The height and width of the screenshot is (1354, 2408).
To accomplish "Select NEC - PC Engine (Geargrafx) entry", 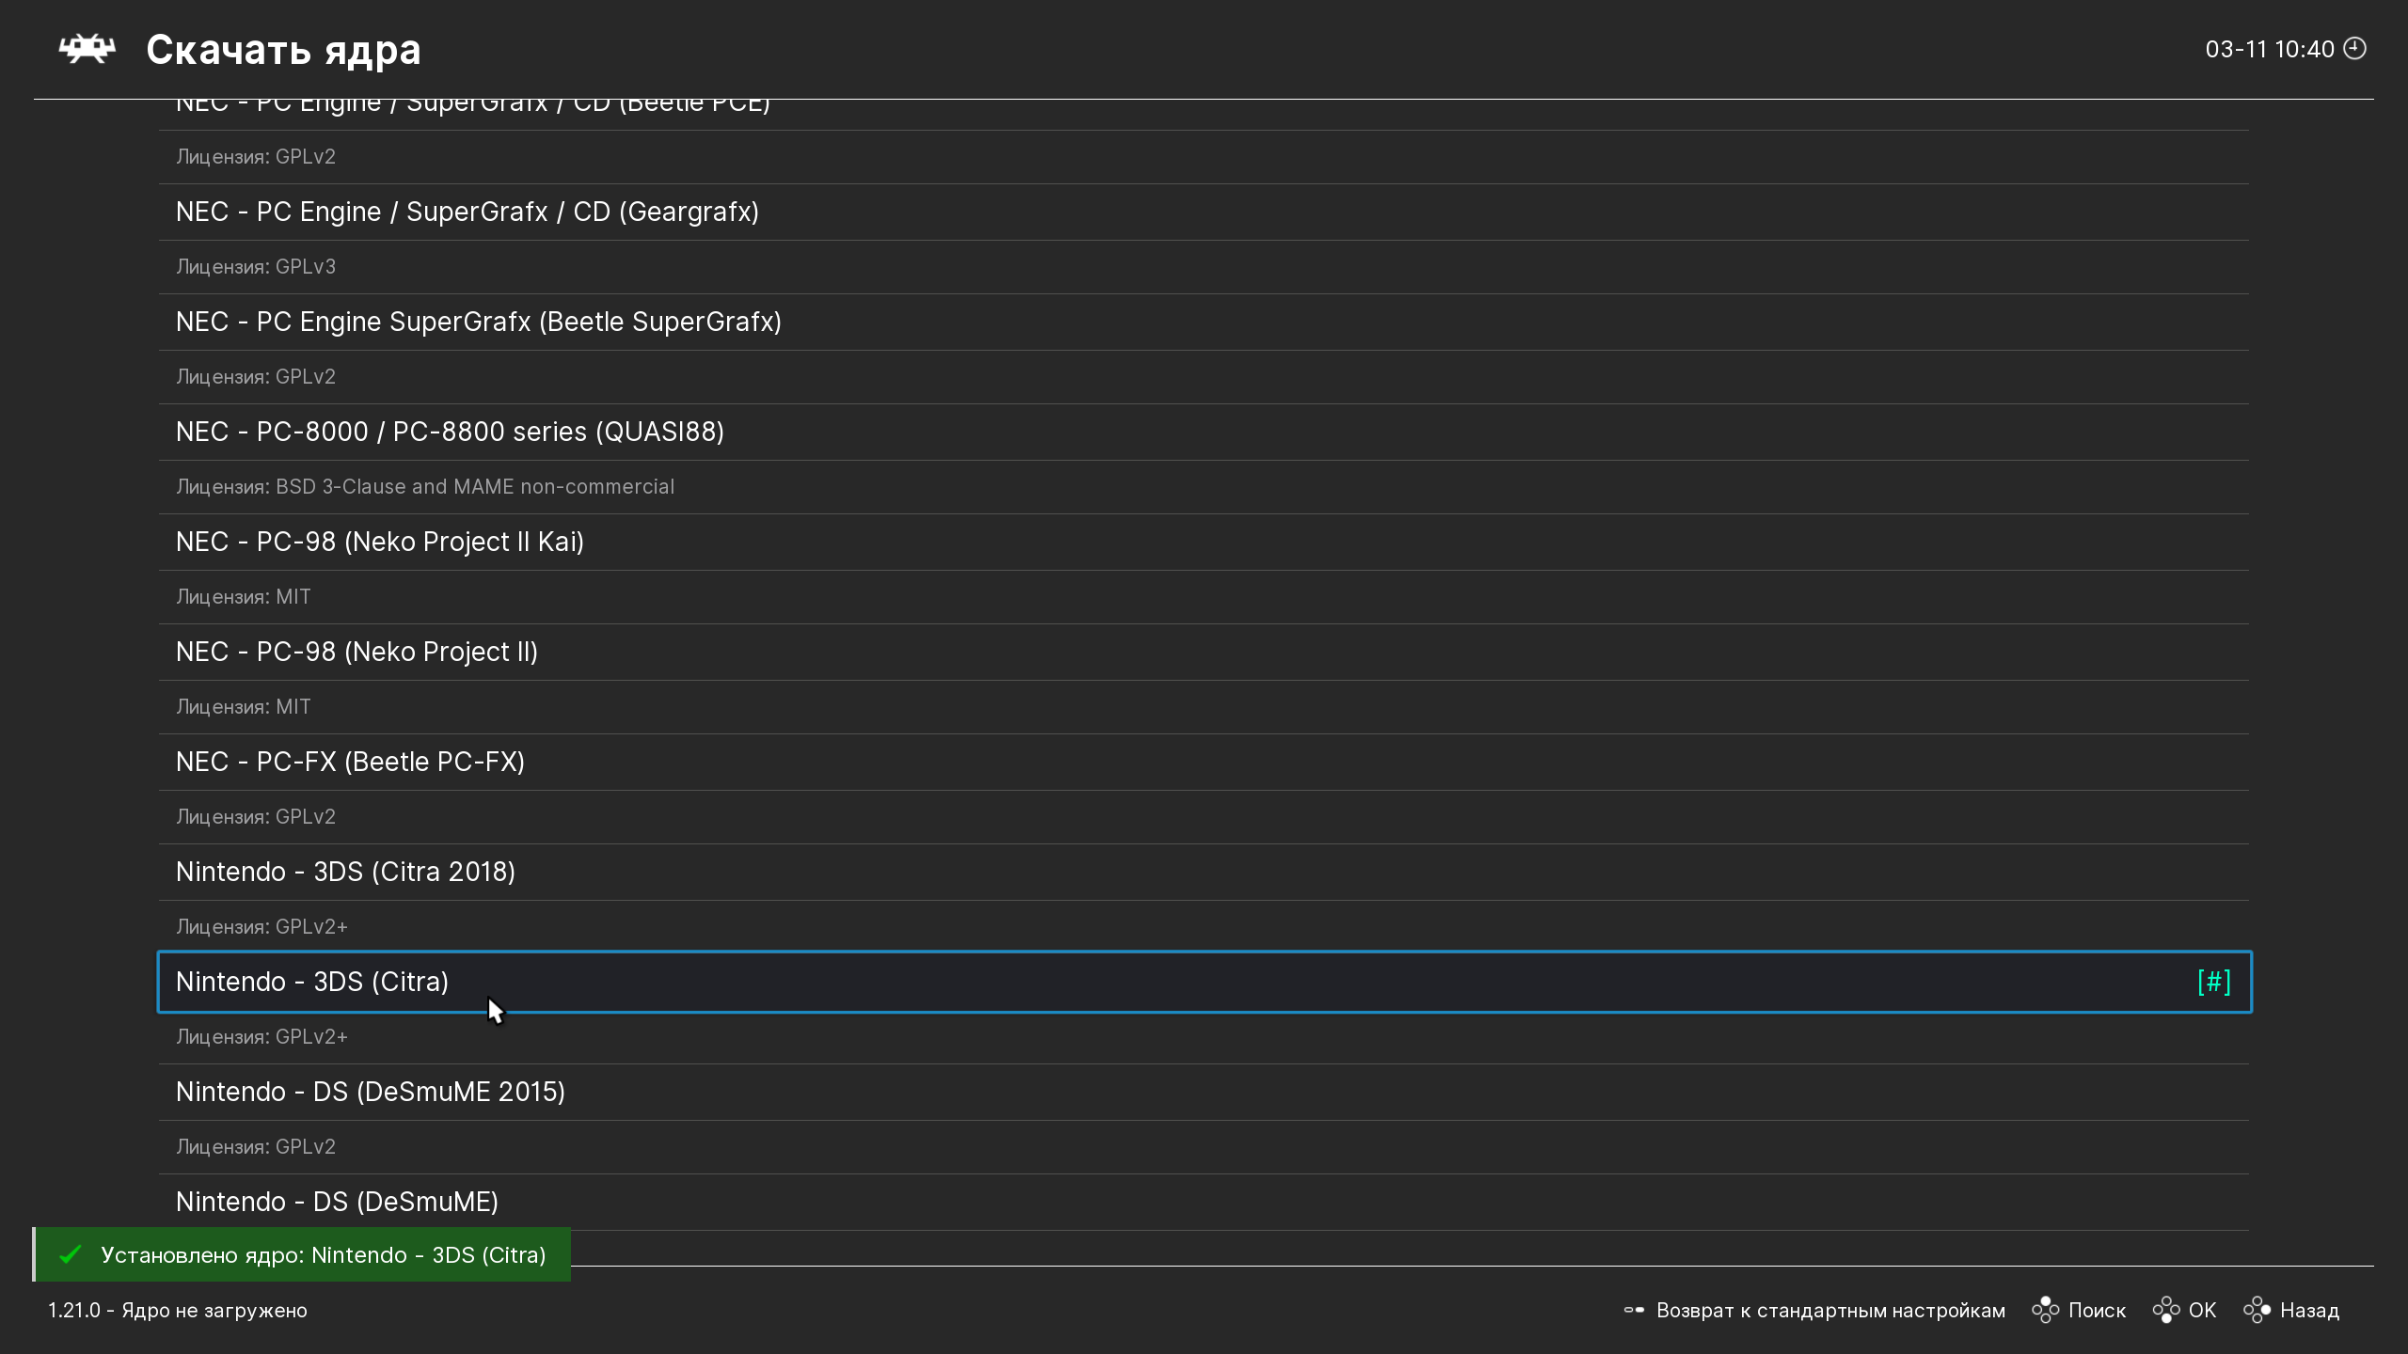I will coord(467,212).
